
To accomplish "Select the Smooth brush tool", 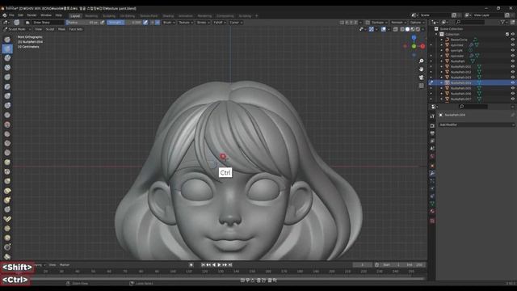I will [7, 124].
